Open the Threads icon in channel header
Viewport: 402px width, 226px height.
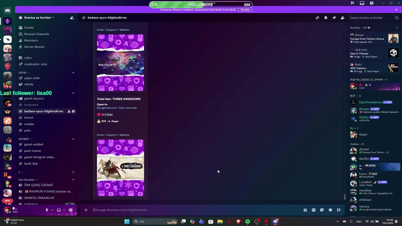pyautogui.click(x=317, y=18)
